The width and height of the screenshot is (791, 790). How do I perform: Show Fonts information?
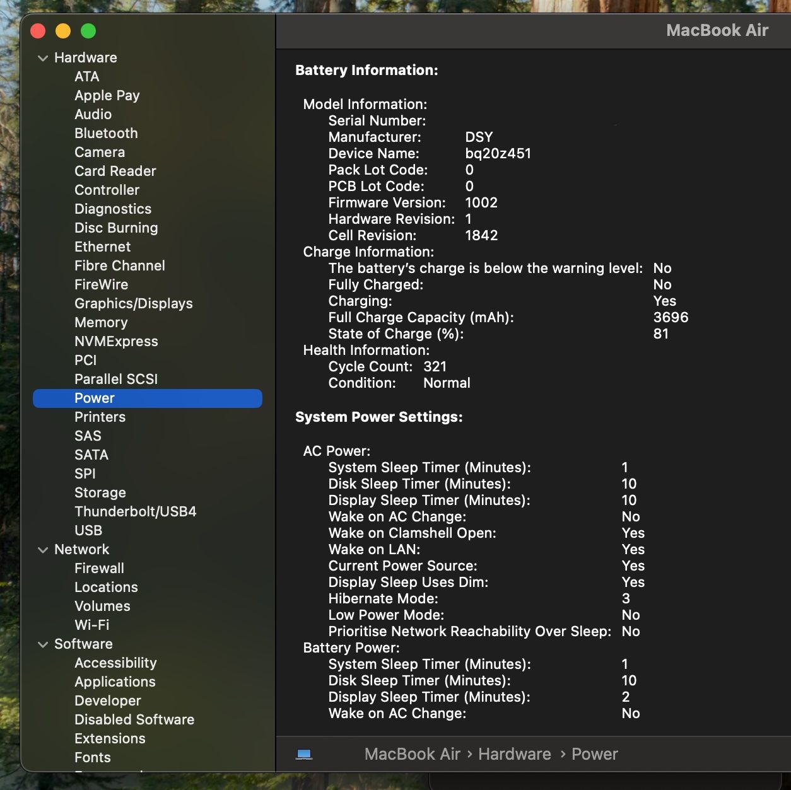point(93,758)
